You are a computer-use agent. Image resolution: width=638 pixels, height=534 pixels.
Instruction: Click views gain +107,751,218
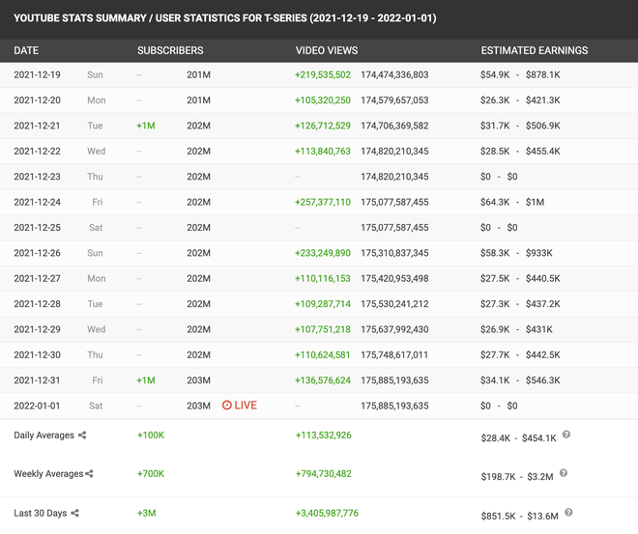323,329
